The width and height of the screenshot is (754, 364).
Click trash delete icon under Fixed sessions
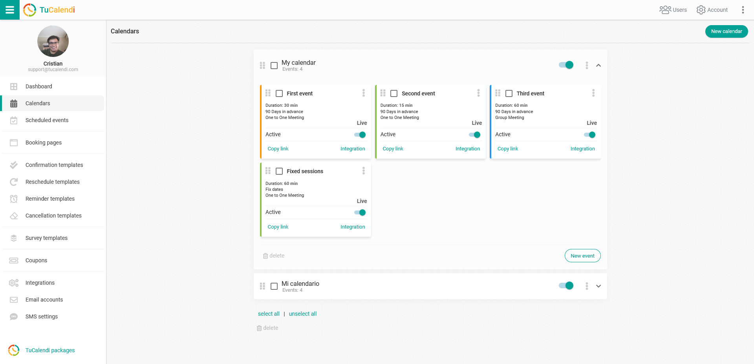265,256
